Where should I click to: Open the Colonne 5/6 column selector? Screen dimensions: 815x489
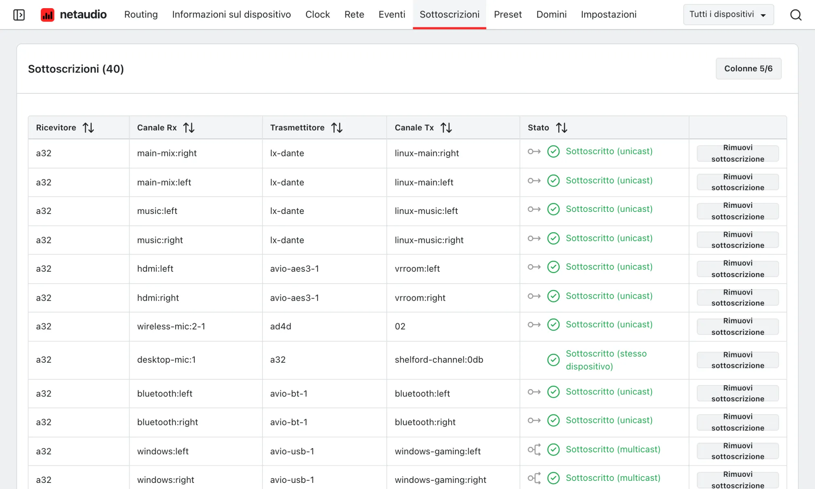click(x=749, y=68)
